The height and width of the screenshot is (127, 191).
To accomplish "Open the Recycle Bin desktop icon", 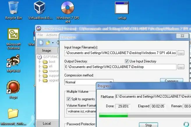I will pyautogui.click(x=13, y=10).
